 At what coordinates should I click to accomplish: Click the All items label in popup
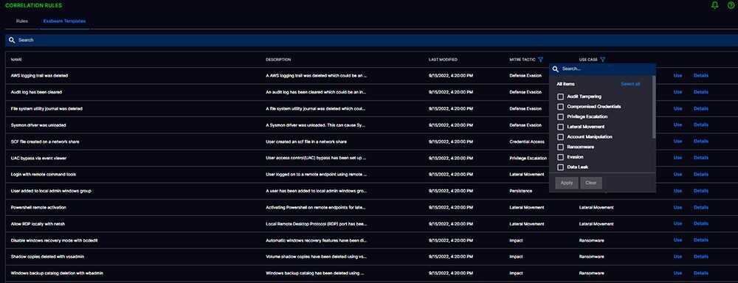[x=565, y=84]
